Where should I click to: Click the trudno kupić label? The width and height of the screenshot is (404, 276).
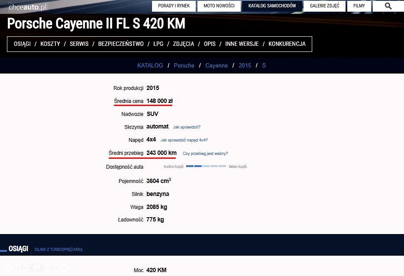pos(174,167)
